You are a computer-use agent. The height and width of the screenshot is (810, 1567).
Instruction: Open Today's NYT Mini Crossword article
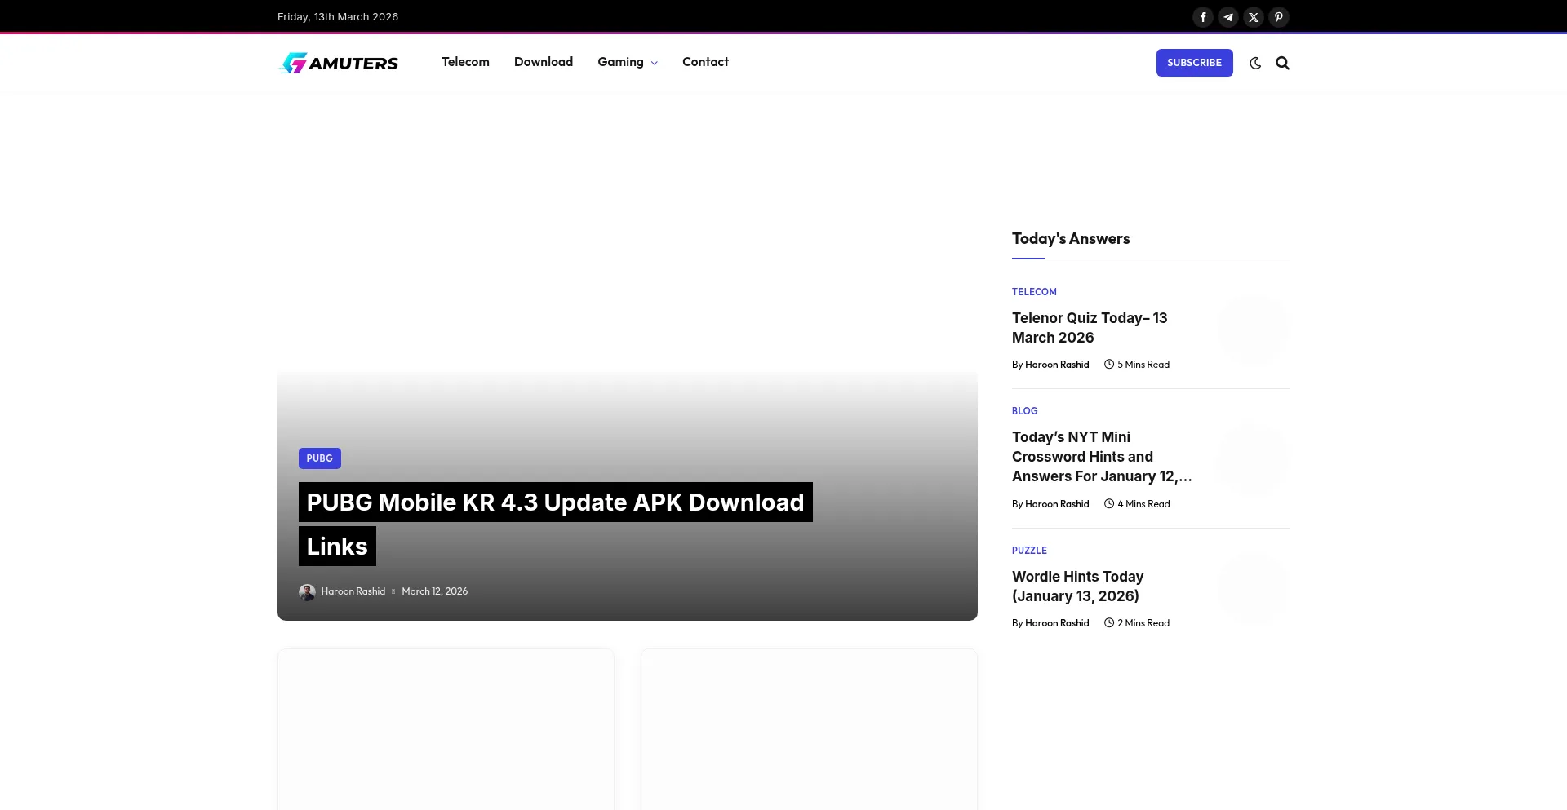[1102, 457]
